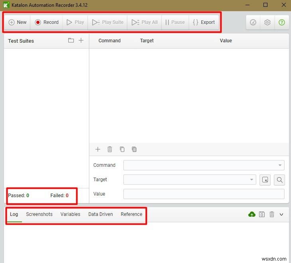Click the Command column header
This screenshot has height=263, width=291.
(109, 40)
